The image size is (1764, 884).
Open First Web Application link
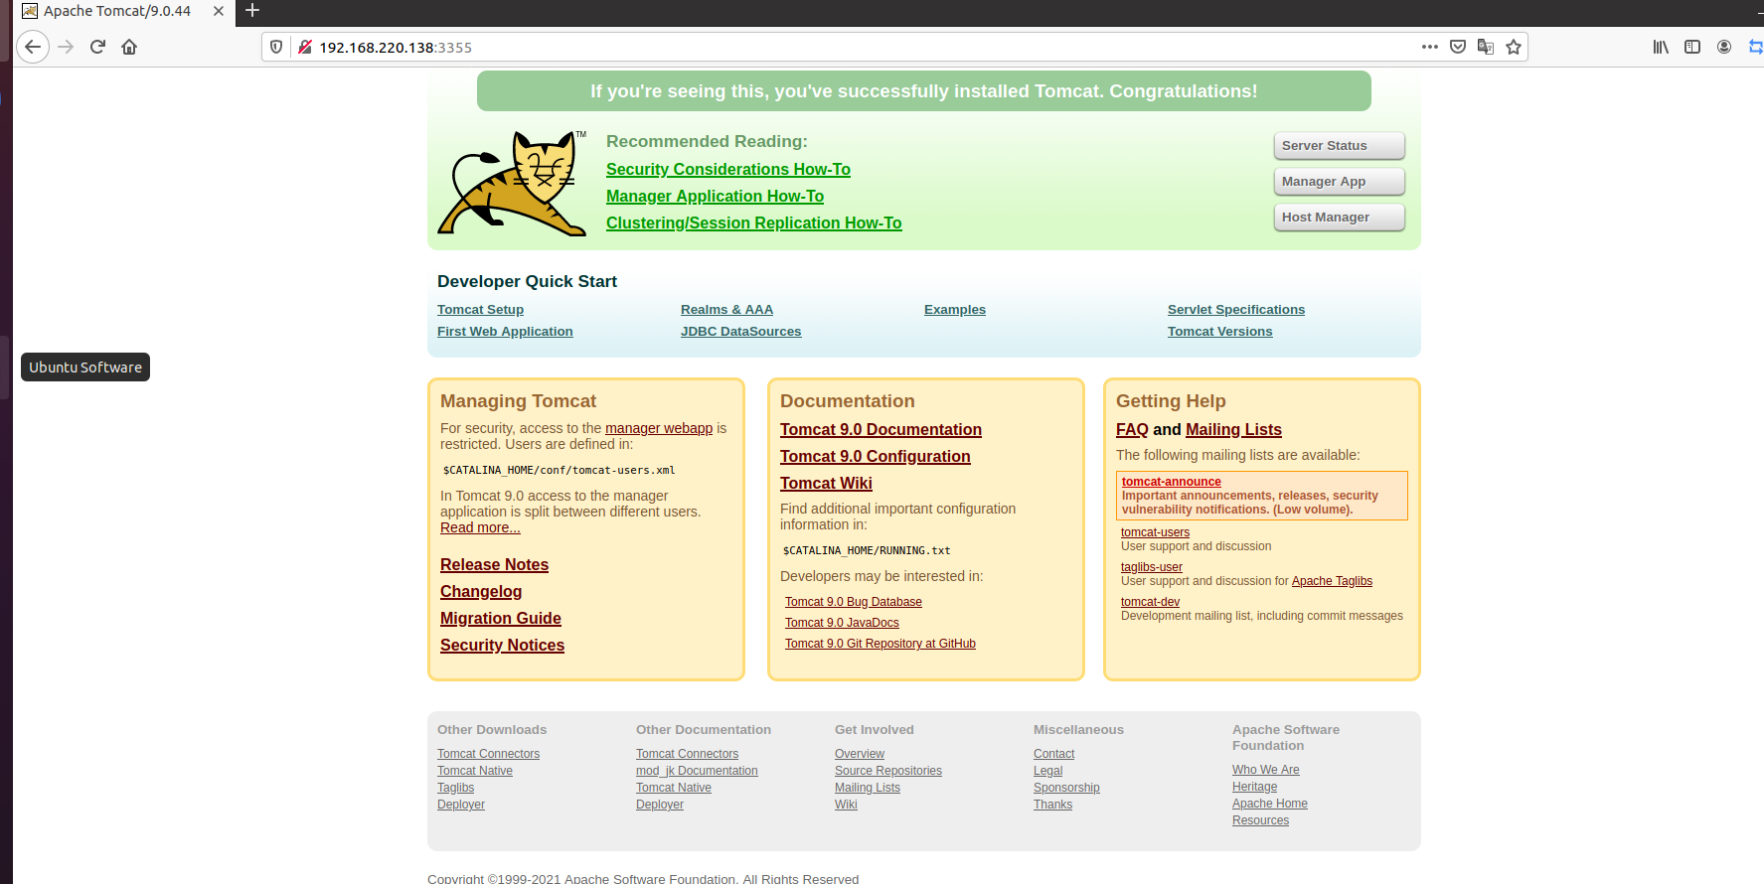coord(505,332)
